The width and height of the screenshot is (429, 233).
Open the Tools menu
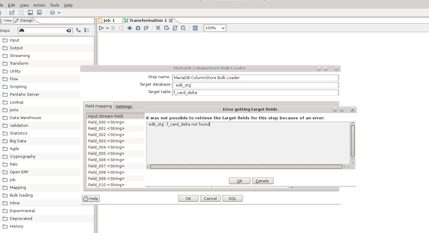[55, 5]
